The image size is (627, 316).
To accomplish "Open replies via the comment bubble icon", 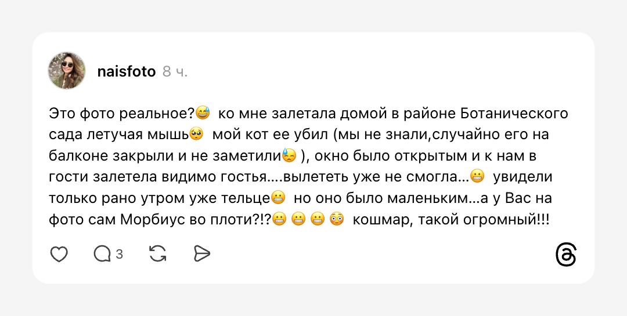I will [x=102, y=254].
